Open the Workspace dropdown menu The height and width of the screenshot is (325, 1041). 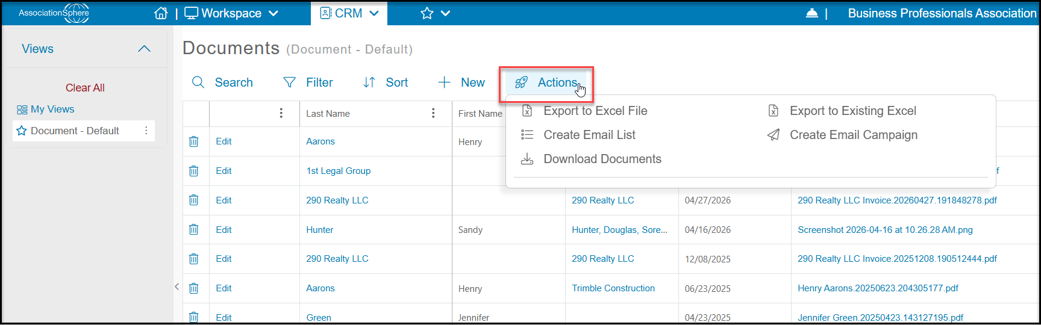(x=231, y=13)
